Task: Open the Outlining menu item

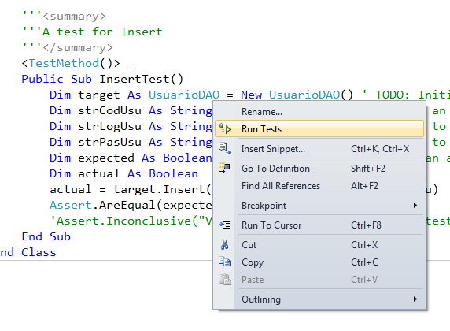Action: pos(319,299)
